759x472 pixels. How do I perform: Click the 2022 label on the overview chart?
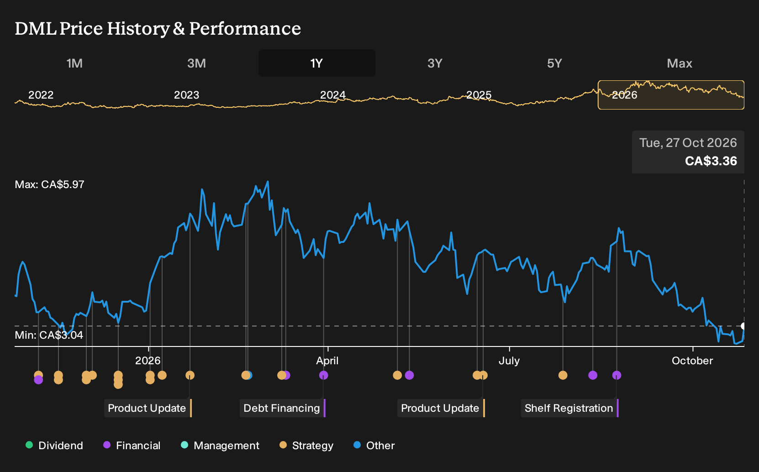41,95
